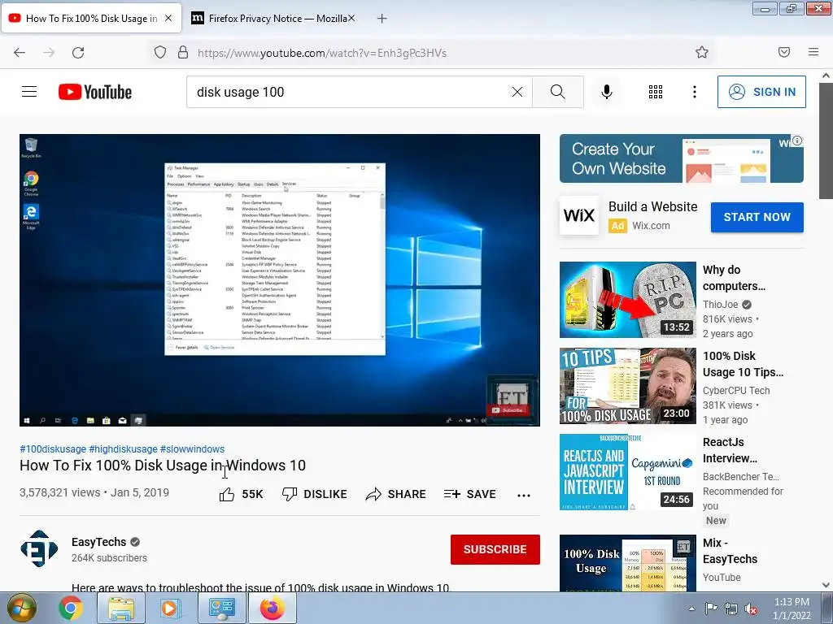The image size is (833, 624).
Task: Open the EasyTechs channel avatar
Action: [x=39, y=548]
